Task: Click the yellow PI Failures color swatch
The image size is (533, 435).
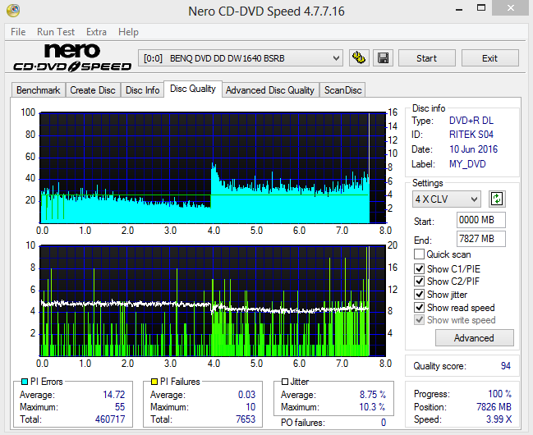Action: click(154, 382)
